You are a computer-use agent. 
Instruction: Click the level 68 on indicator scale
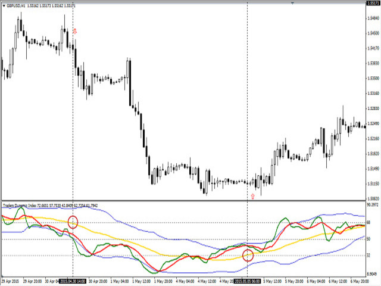[x=370, y=223]
